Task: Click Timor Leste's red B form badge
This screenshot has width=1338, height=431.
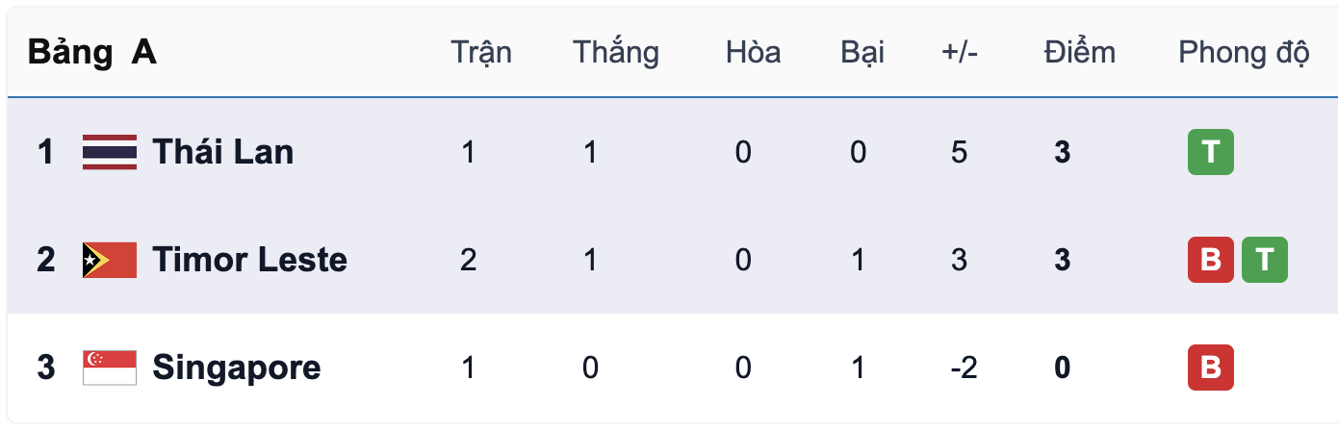Action: point(1210,260)
